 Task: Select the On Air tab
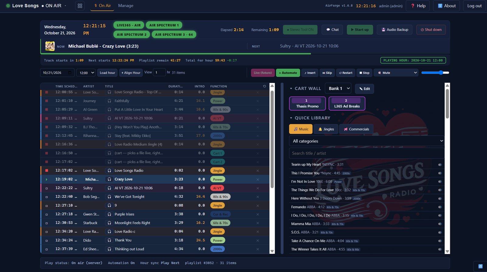pyautogui.click(x=102, y=6)
